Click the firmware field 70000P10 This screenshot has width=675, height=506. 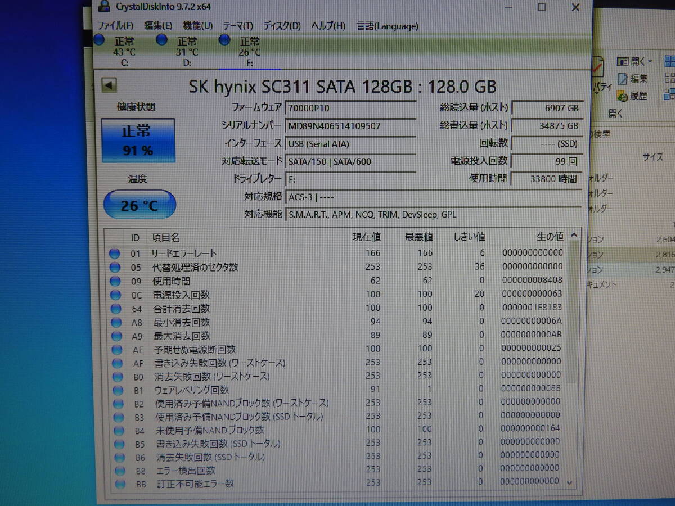point(350,108)
